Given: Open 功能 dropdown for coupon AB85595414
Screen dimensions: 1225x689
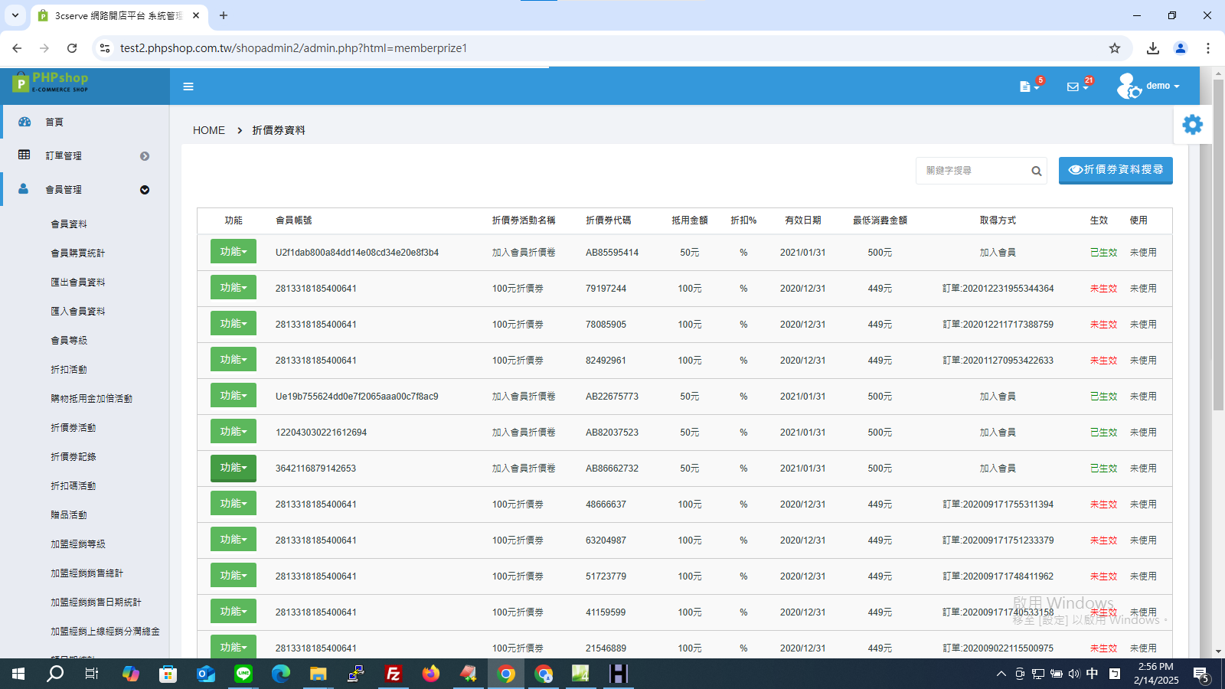Looking at the screenshot, I should tap(234, 251).
